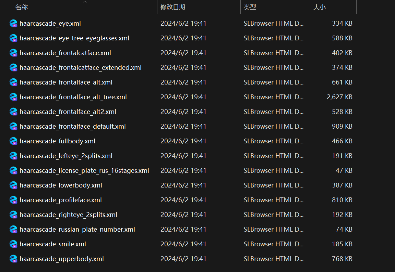The height and width of the screenshot is (272, 395).
Task: Click the icon of haarcascade_upperbody.xml
Action: click(x=13, y=259)
